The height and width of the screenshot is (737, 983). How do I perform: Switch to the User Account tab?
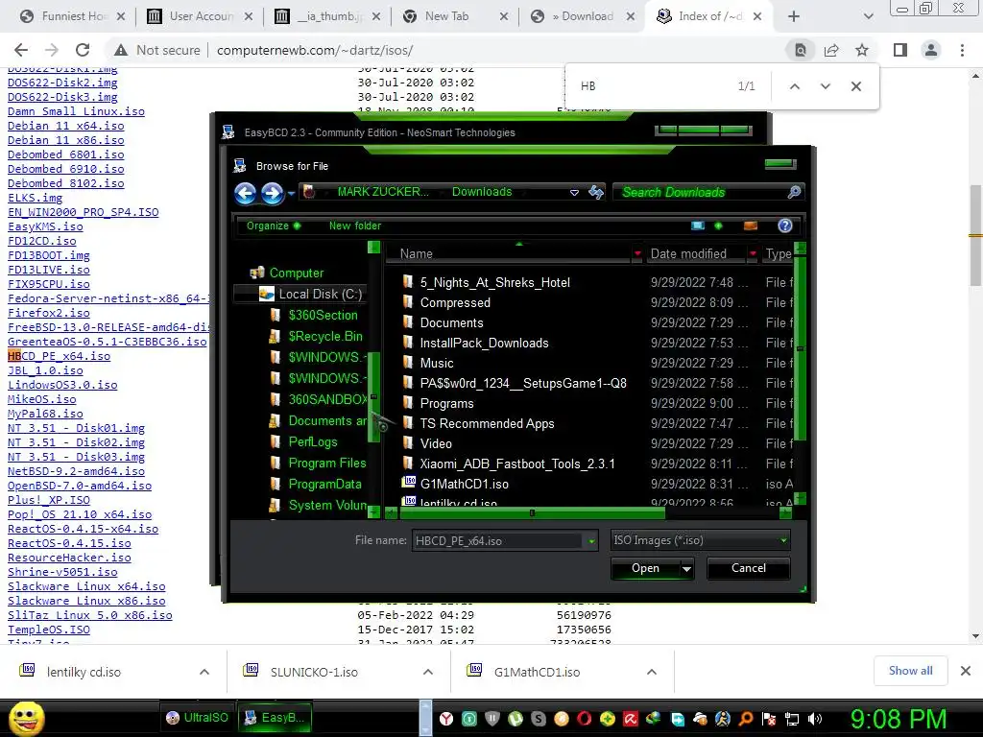pos(200,16)
